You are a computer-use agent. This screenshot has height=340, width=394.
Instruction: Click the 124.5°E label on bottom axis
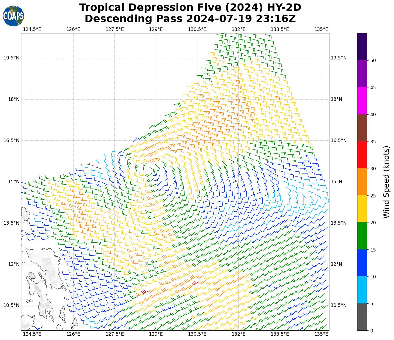[32, 334]
